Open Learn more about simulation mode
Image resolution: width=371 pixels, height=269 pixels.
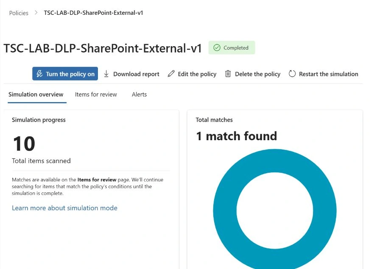[64, 208]
